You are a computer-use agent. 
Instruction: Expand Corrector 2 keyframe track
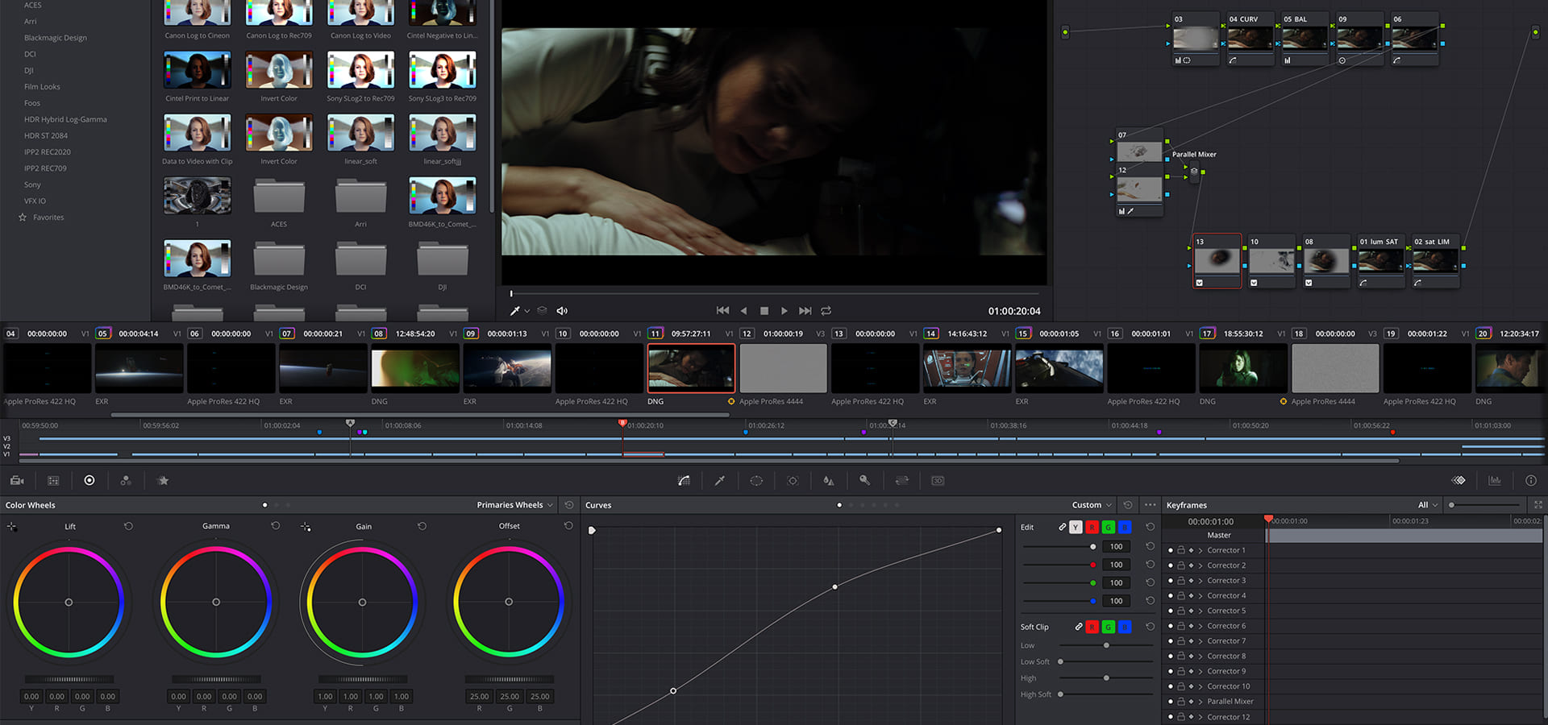tap(1201, 565)
